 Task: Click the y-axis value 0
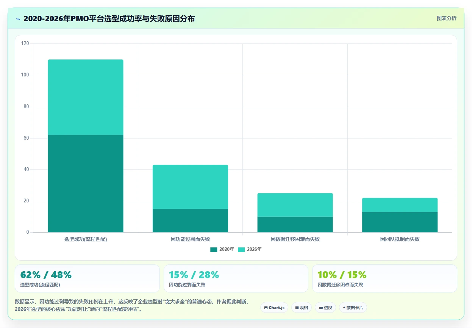[x=28, y=232]
